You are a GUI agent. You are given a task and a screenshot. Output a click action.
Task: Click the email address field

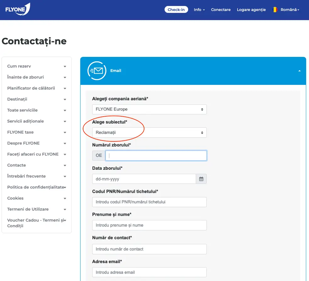tap(149, 272)
